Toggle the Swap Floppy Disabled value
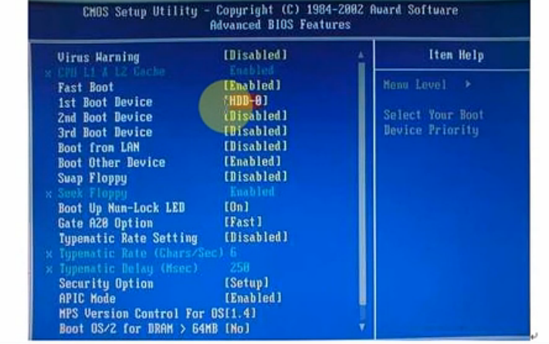 pyautogui.click(x=256, y=177)
